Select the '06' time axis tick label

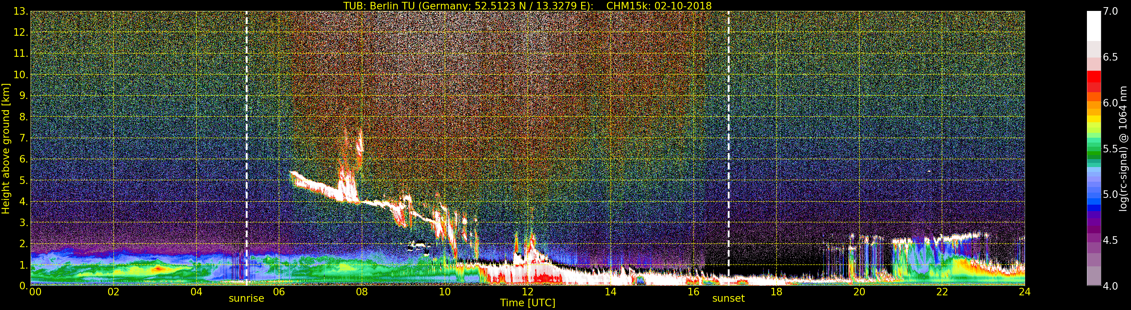tap(279, 292)
